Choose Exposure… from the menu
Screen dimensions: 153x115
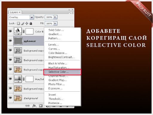(x=55, y=89)
